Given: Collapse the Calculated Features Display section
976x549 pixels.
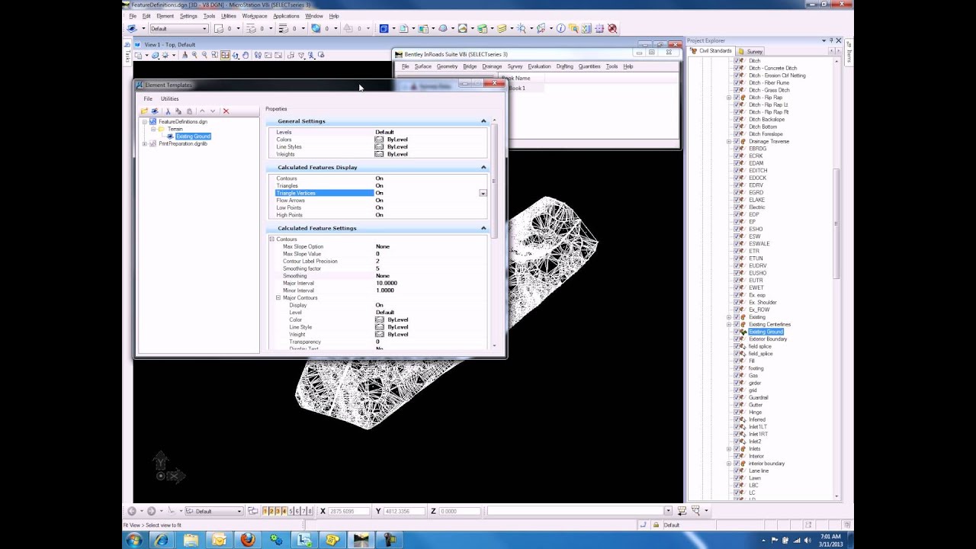Looking at the screenshot, I should (483, 167).
